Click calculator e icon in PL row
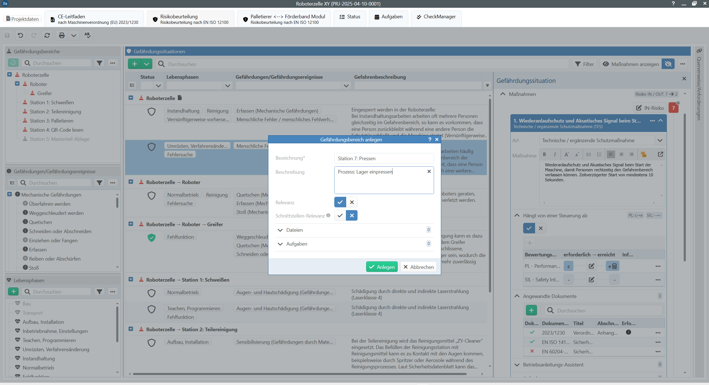The width and height of the screenshot is (709, 385). point(612,266)
